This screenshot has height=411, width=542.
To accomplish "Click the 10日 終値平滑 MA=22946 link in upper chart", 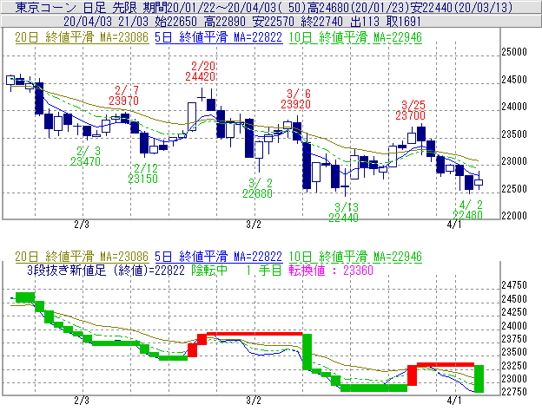I will pyautogui.click(x=355, y=37).
